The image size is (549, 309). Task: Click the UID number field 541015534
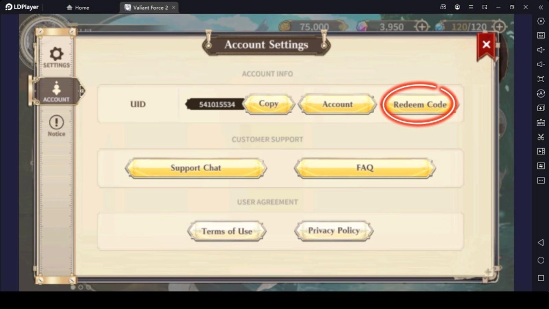click(216, 105)
